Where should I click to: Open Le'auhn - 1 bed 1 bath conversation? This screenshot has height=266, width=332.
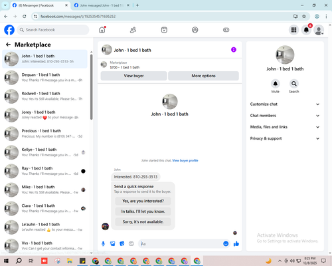44,227
